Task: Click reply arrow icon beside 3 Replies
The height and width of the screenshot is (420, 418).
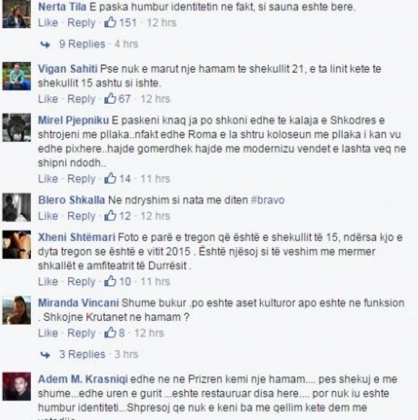Action: (x=45, y=355)
